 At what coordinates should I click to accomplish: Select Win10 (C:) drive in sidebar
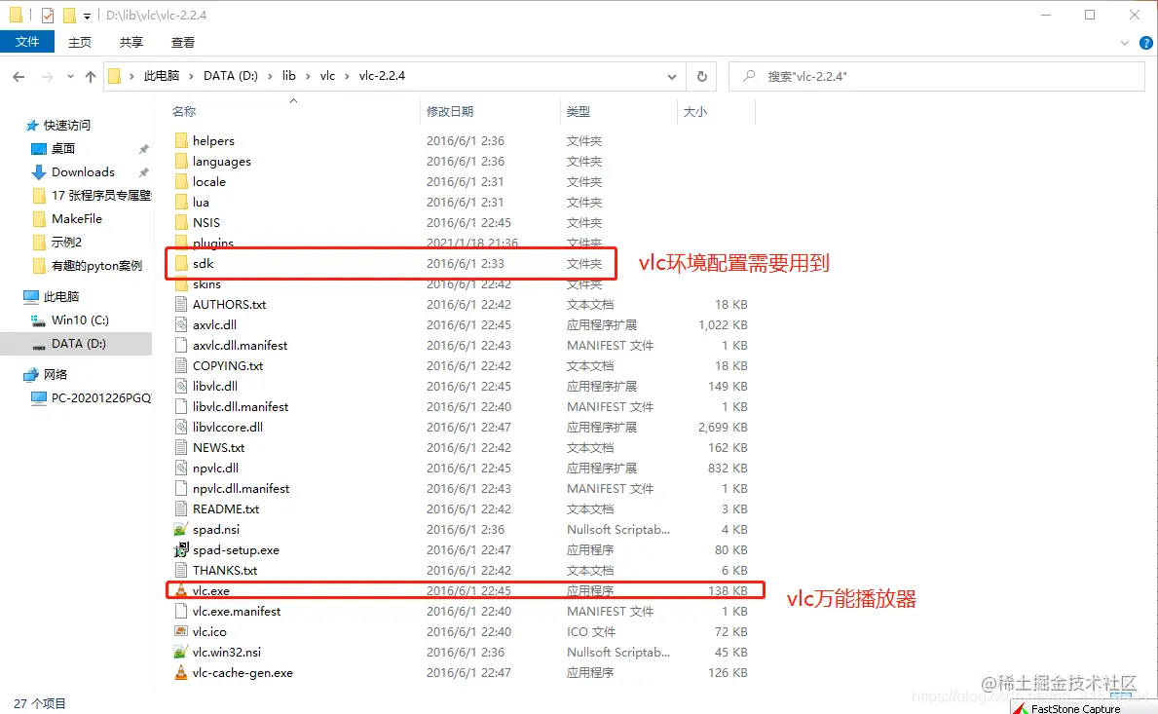click(80, 320)
